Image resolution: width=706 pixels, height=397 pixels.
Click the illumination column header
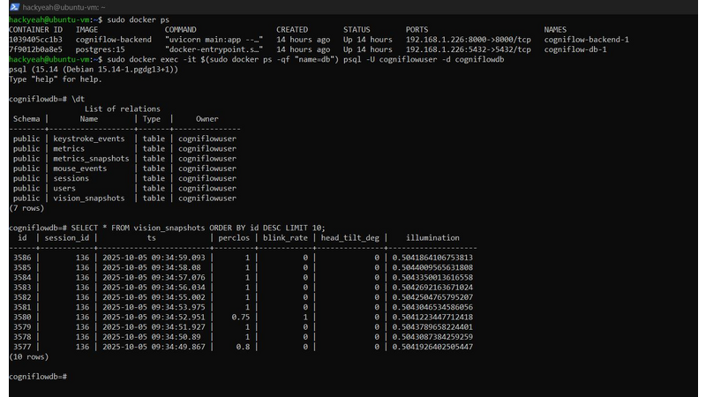(x=432, y=237)
